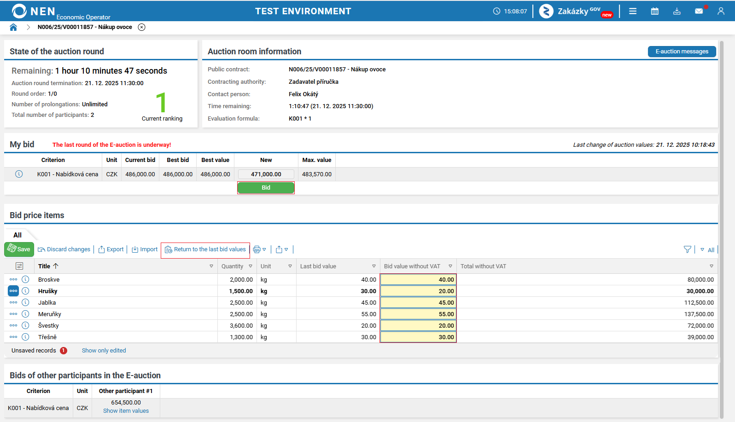Close the N006/25/V00011857 breadcrumb tab

pos(142,27)
